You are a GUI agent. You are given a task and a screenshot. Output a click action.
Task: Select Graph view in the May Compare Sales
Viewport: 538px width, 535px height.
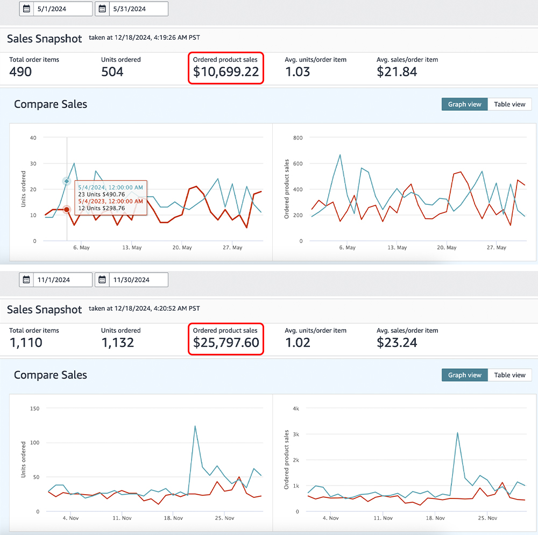pyautogui.click(x=464, y=104)
